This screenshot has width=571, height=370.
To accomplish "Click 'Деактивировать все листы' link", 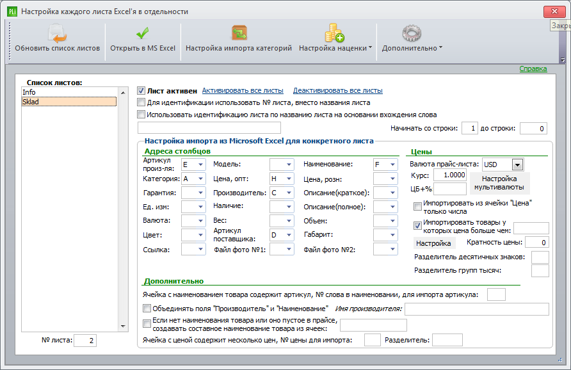I will (337, 90).
